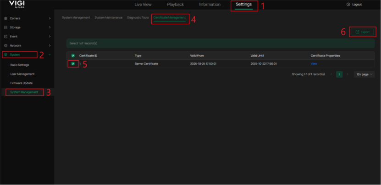Viewport: 381px width, 185px height.
Task: Open the 10 / page dropdown
Action: [x=364, y=74]
